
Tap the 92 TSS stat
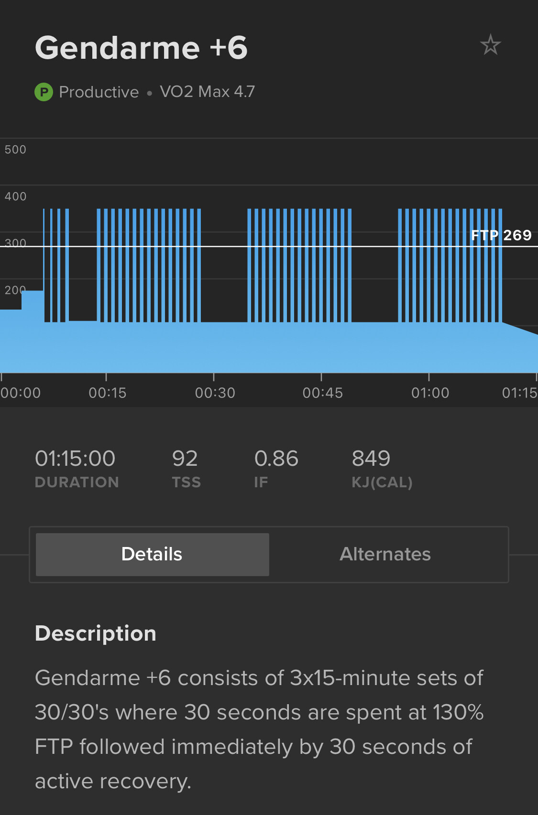tap(185, 459)
